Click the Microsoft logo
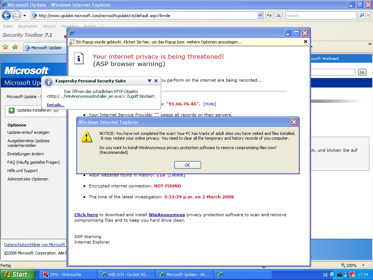This screenshot has width=373, height=280. pyautogui.click(x=26, y=70)
